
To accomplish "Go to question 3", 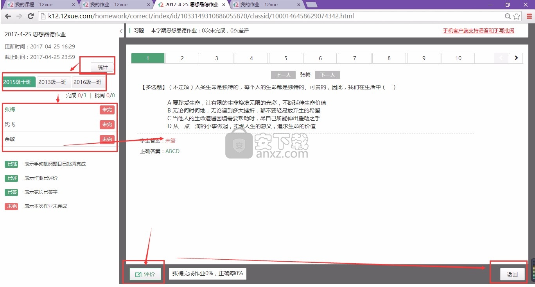I will pos(217,58).
